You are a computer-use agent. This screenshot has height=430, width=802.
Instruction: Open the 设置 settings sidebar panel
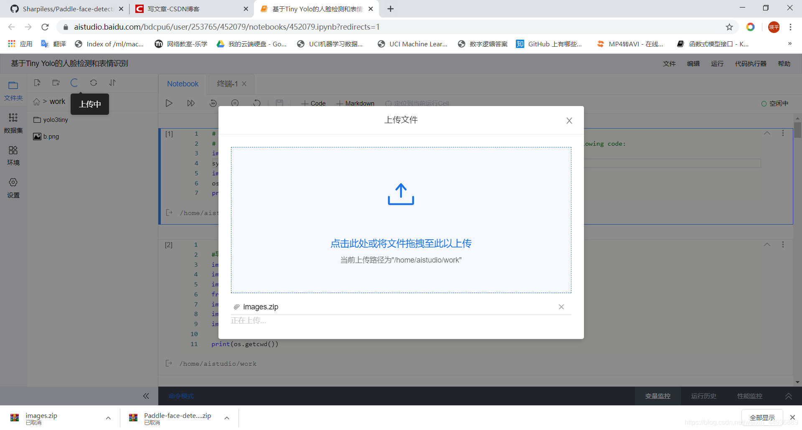tap(13, 188)
